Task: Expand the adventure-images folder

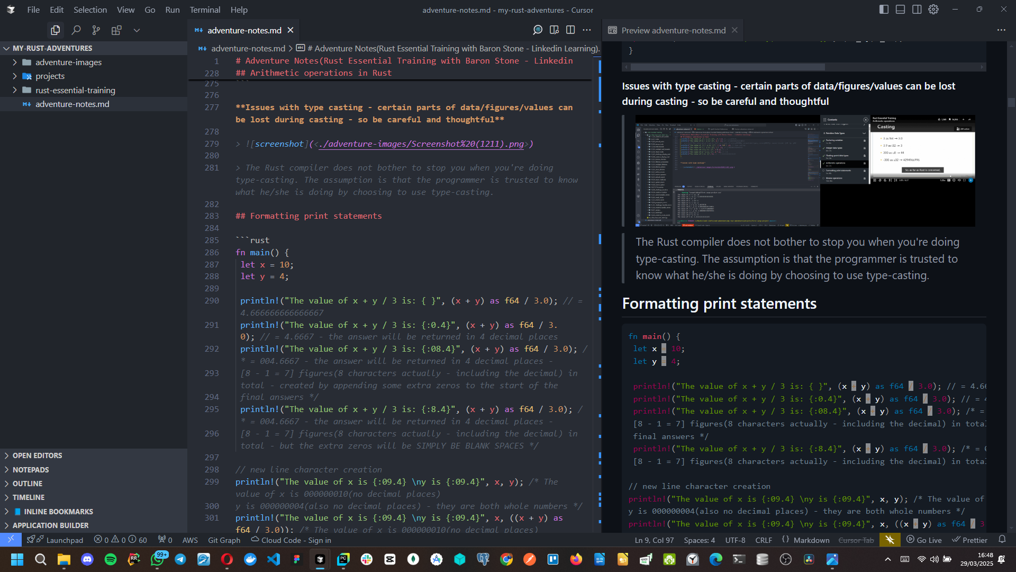Action: 68,62
